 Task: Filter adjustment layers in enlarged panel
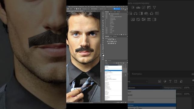(165, 81)
